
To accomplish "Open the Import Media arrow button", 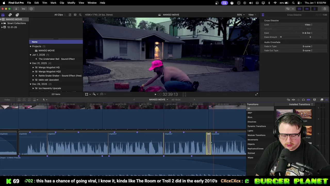I will pyautogui.click(x=16, y=9).
